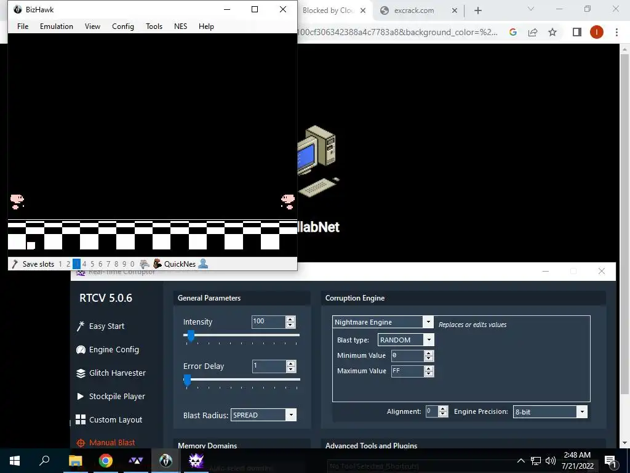Adjust the Intensity slider handle
Screen dimensions: 630x473
pyautogui.click(x=191, y=336)
